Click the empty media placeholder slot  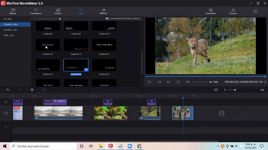pyautogui.click(x=222, y=113)
